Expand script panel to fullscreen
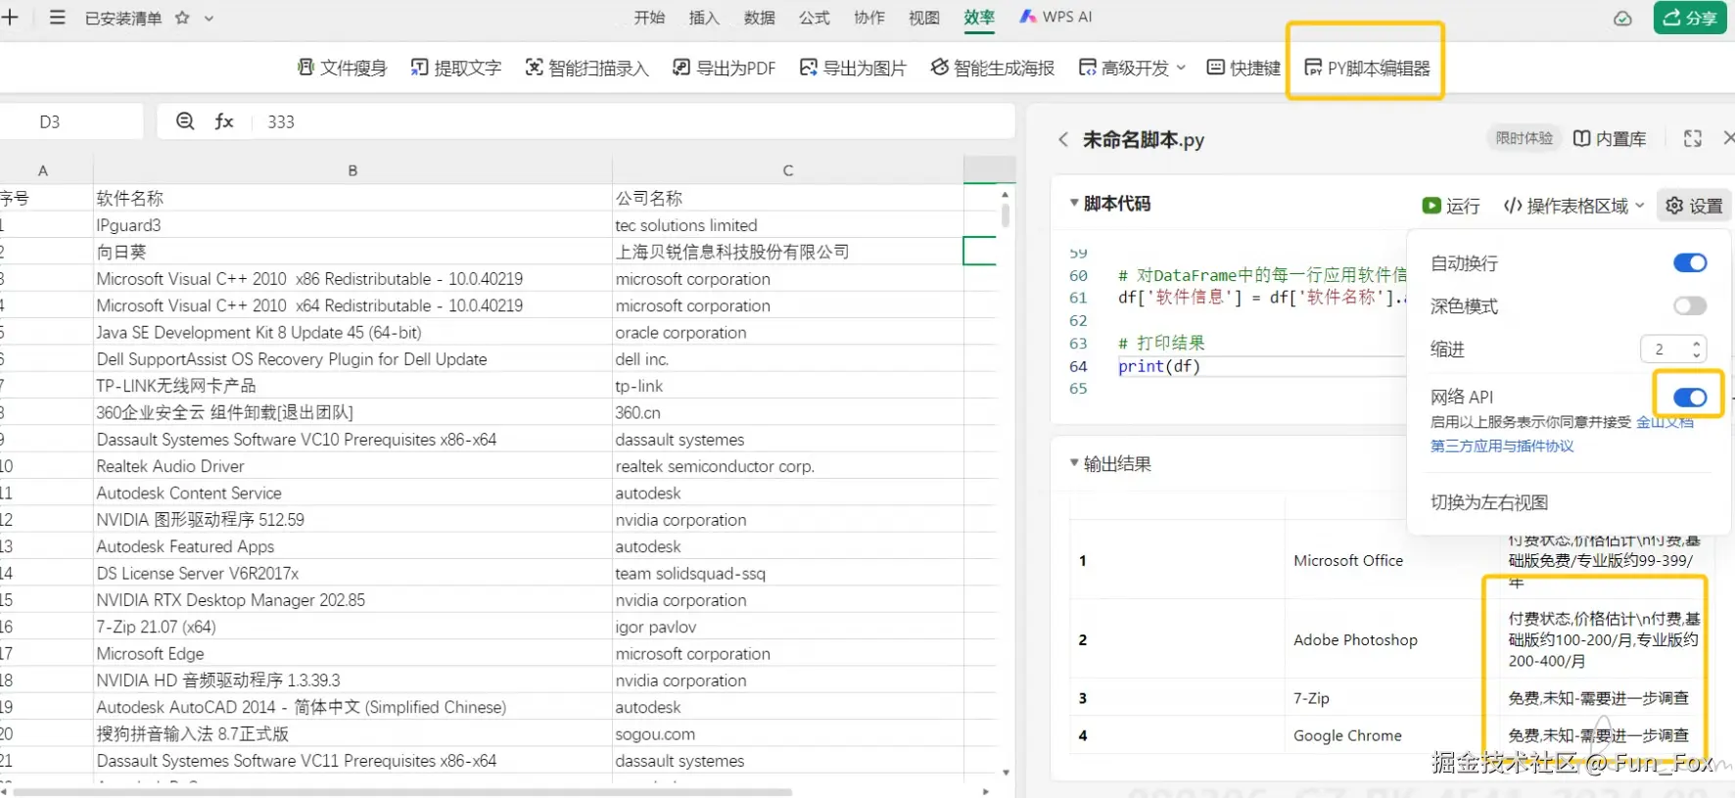This screenshot has height=798, width=1735. point(1692,138)
